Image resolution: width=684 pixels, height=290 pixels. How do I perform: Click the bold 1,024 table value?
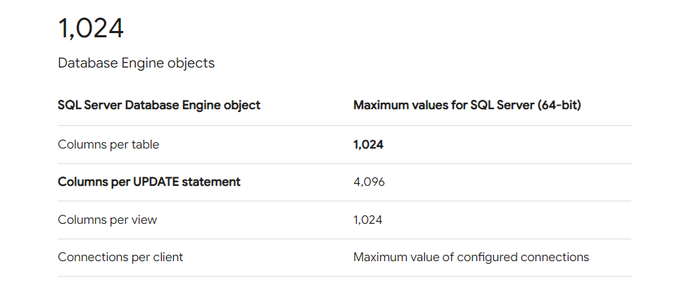point(368,145)
